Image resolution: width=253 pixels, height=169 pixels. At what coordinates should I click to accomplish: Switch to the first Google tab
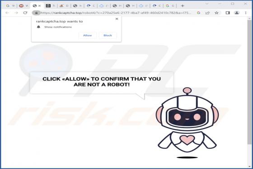coord(10,6)
